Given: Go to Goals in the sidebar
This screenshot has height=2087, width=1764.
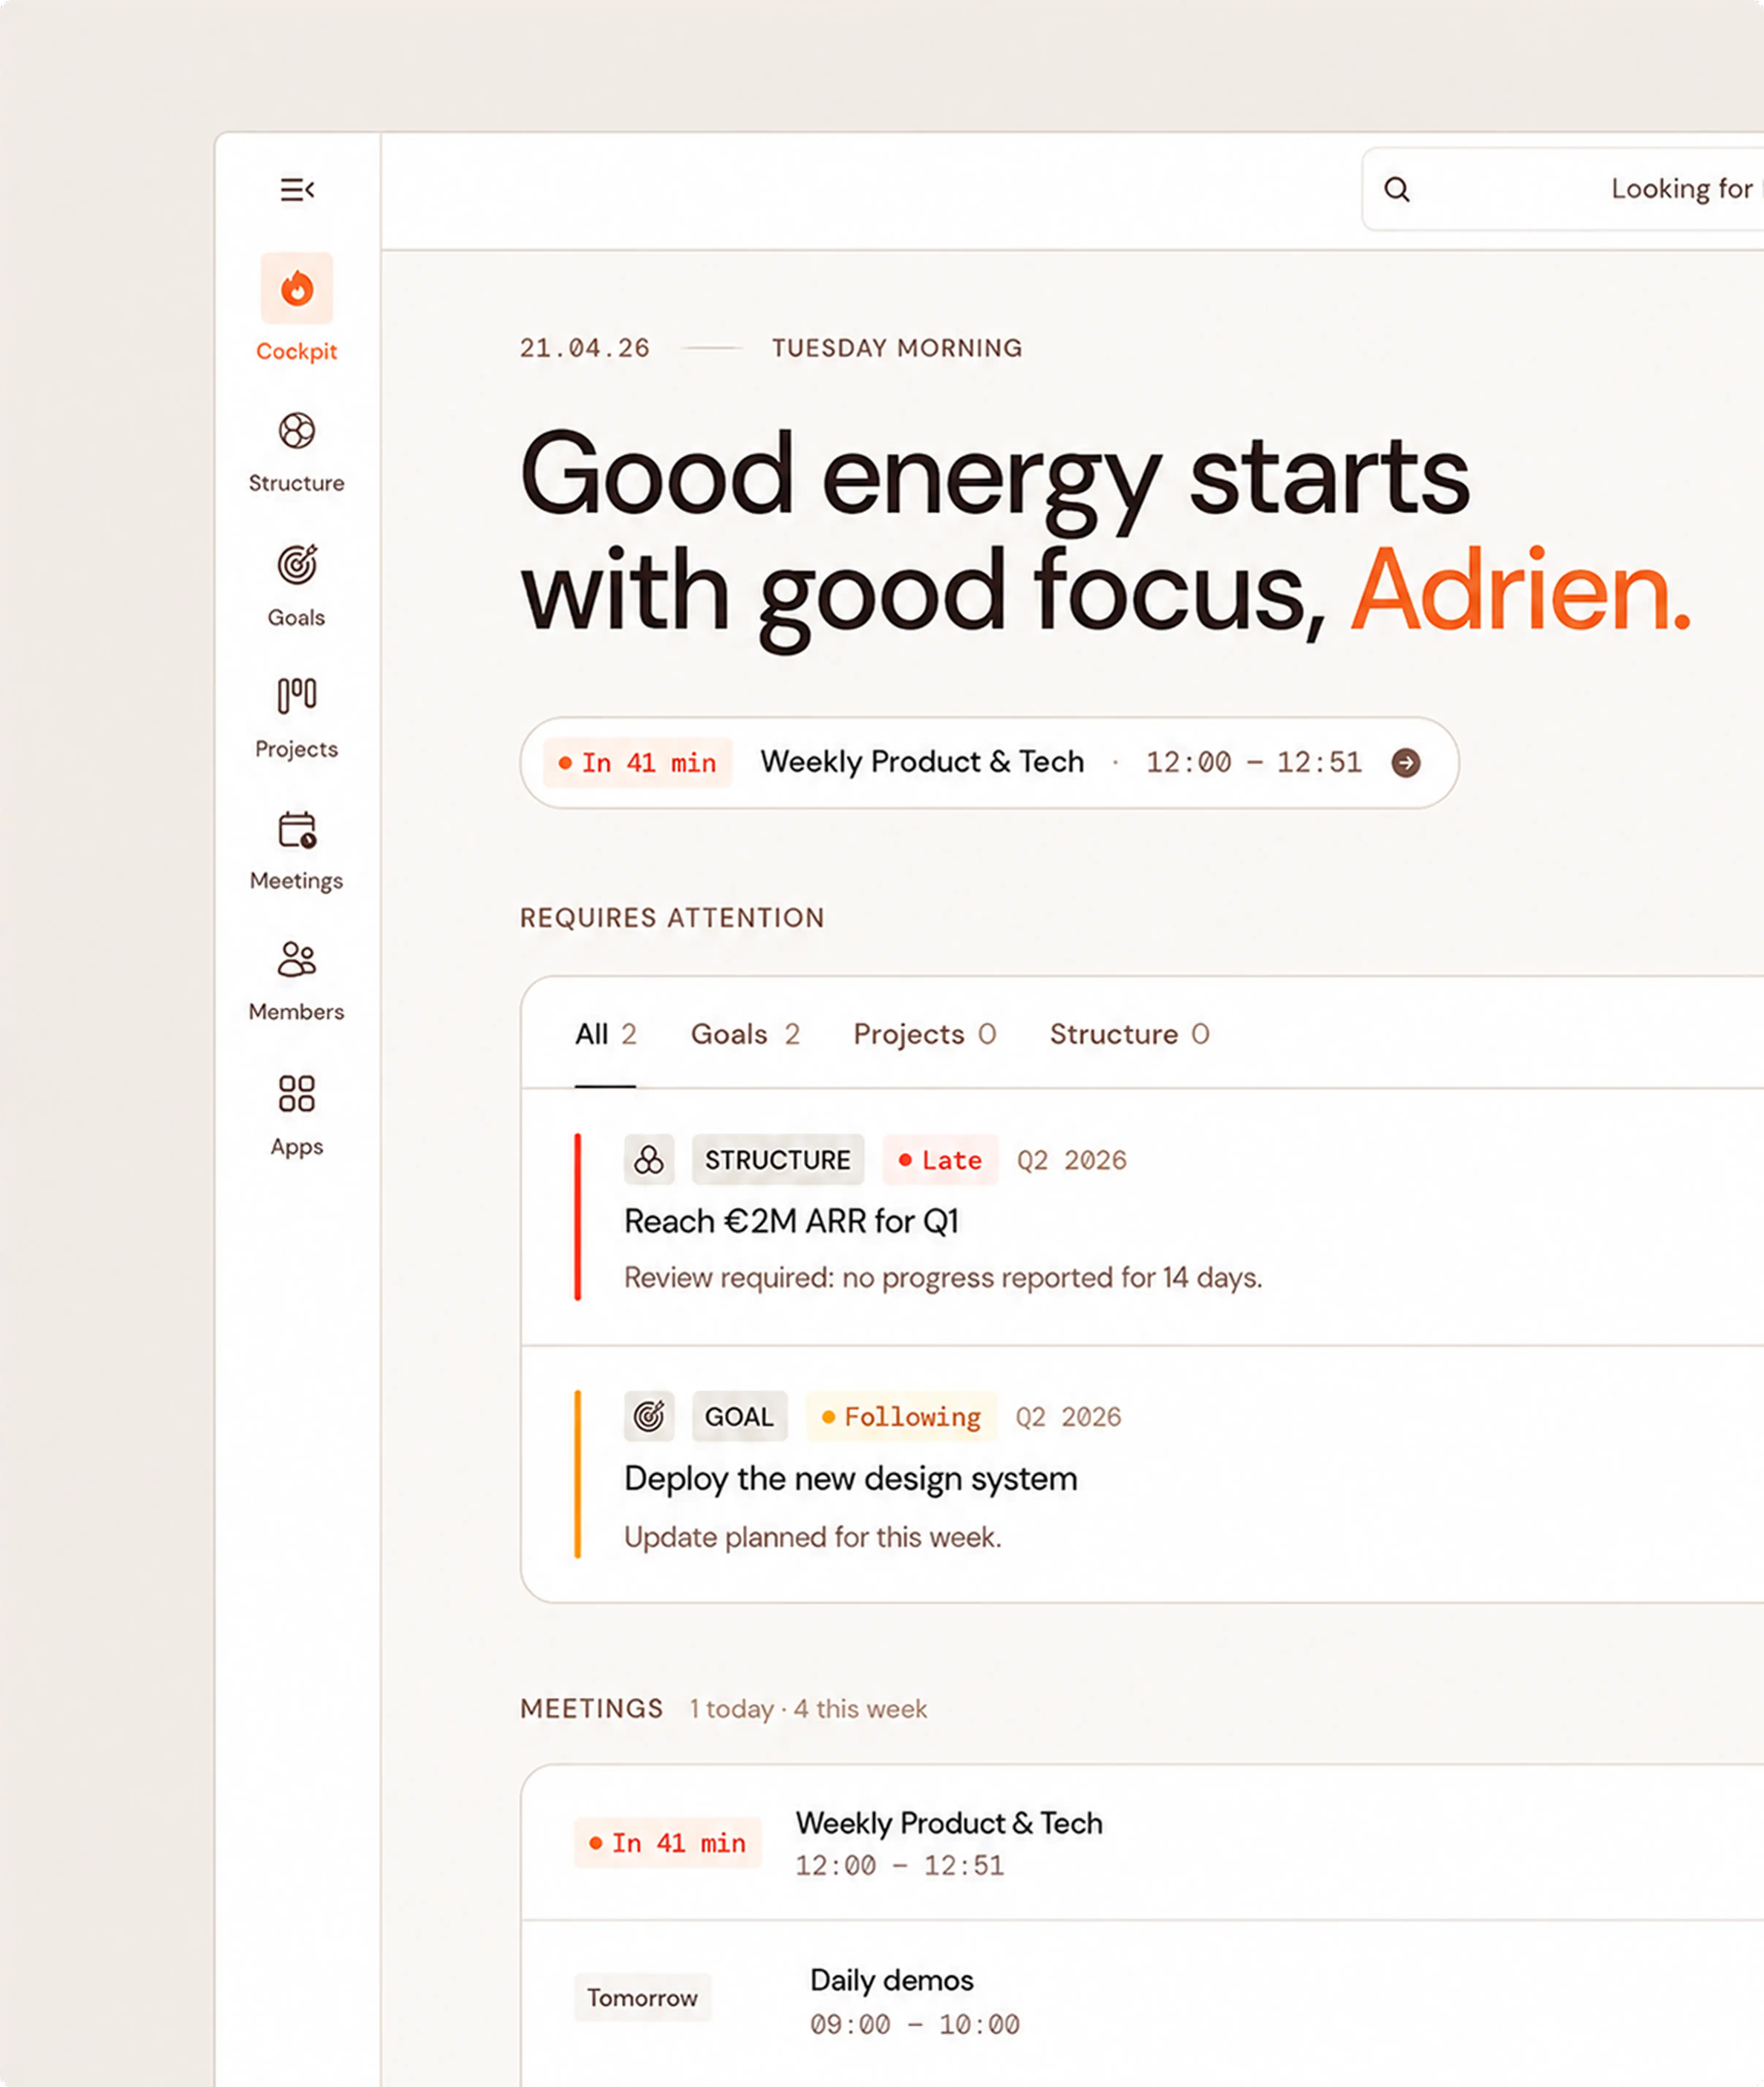Looking at the screenshot, I should pyautogui.click(x=297, y=586).
